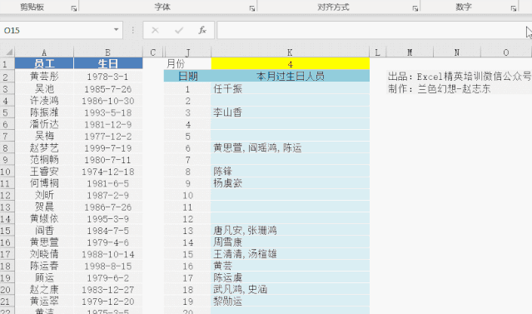Select cell containing 1979-4-6

coord(108,242)
